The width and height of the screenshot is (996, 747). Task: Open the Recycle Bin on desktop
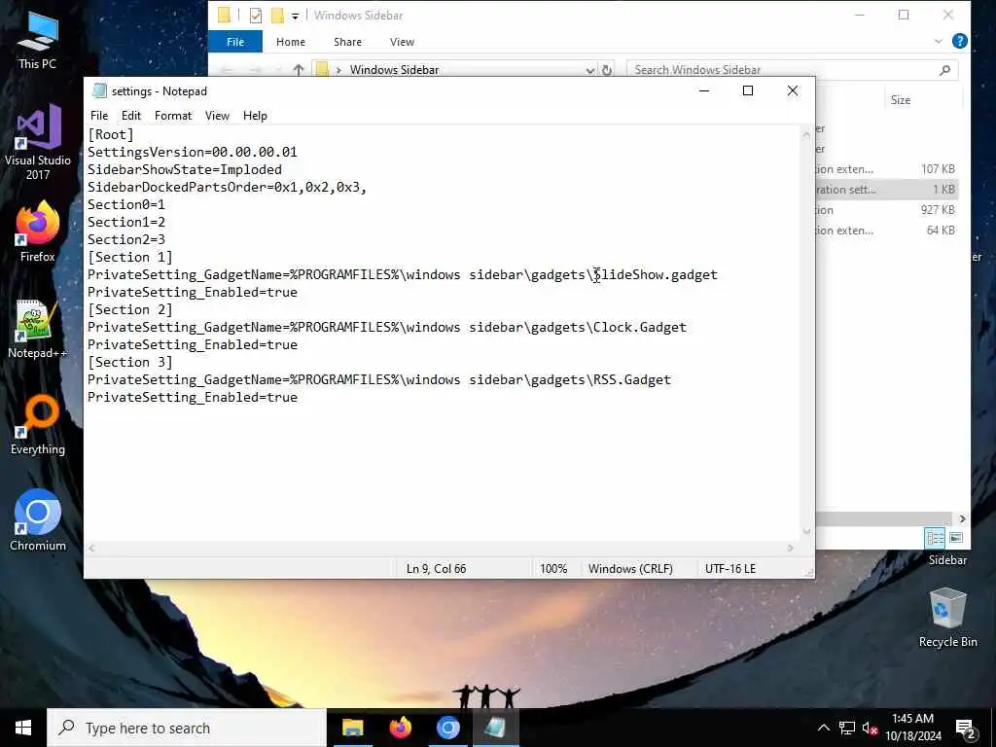[x=947, y=617]
